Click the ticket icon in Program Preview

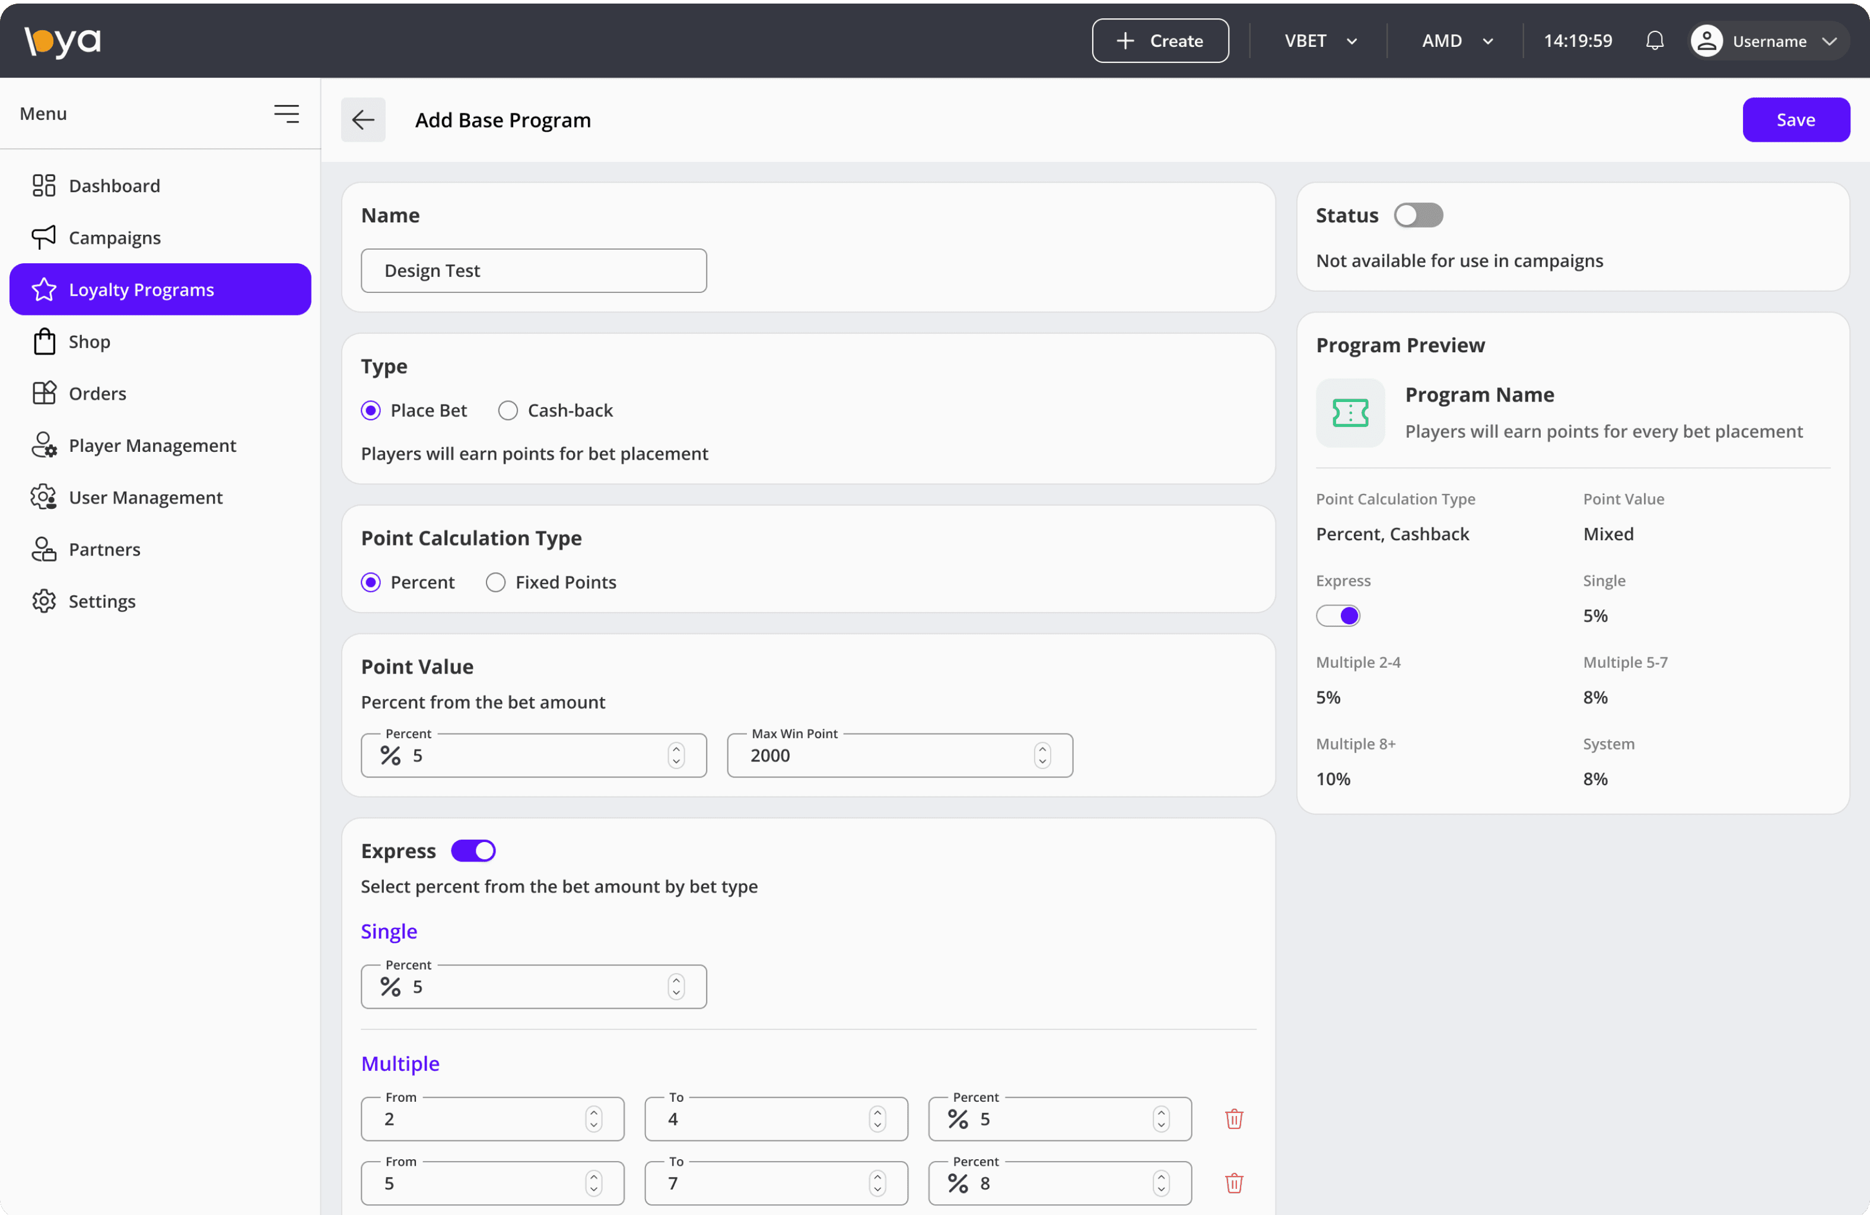point(1350,412)
